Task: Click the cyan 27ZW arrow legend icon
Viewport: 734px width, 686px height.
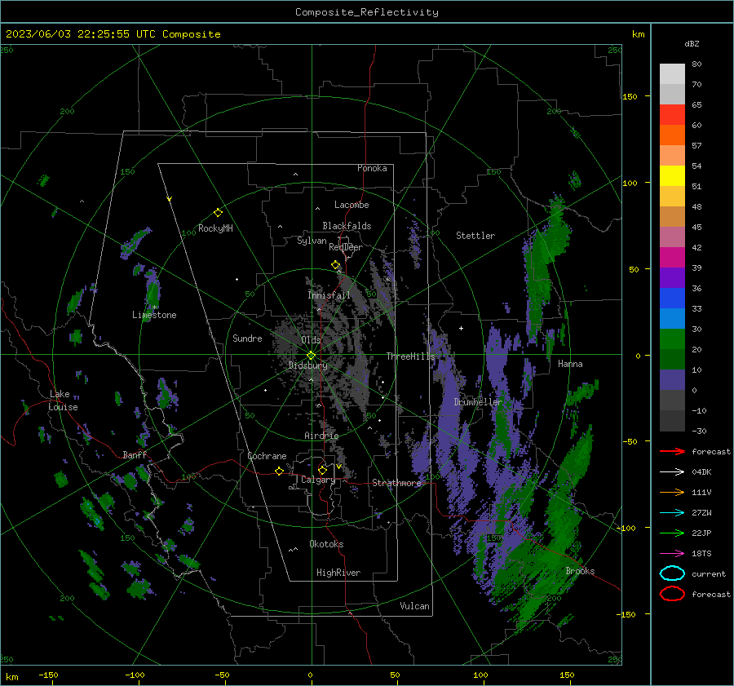Action: pos(672,513)
